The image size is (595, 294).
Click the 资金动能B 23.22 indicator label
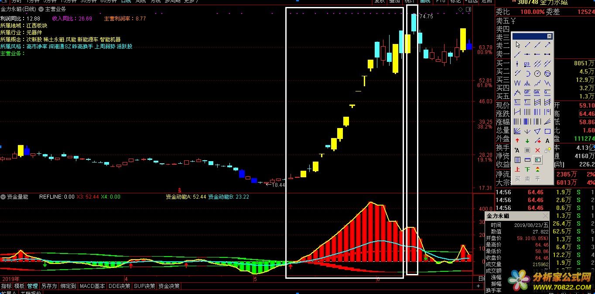click(x=229, y=197)
